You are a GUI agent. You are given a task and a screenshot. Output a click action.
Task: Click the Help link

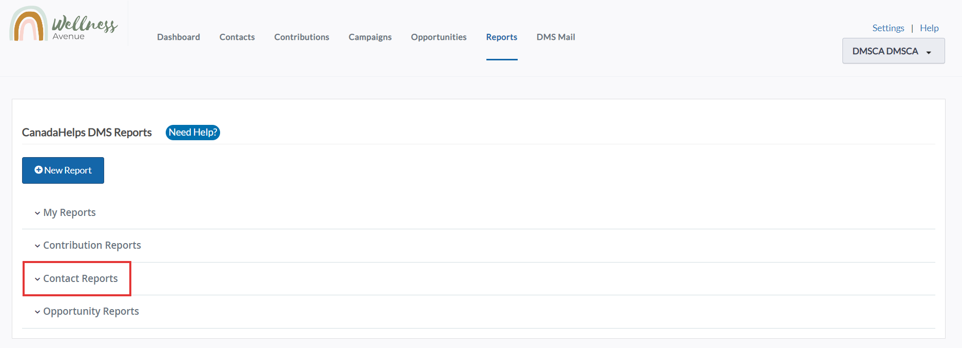(x=929, y=28)
